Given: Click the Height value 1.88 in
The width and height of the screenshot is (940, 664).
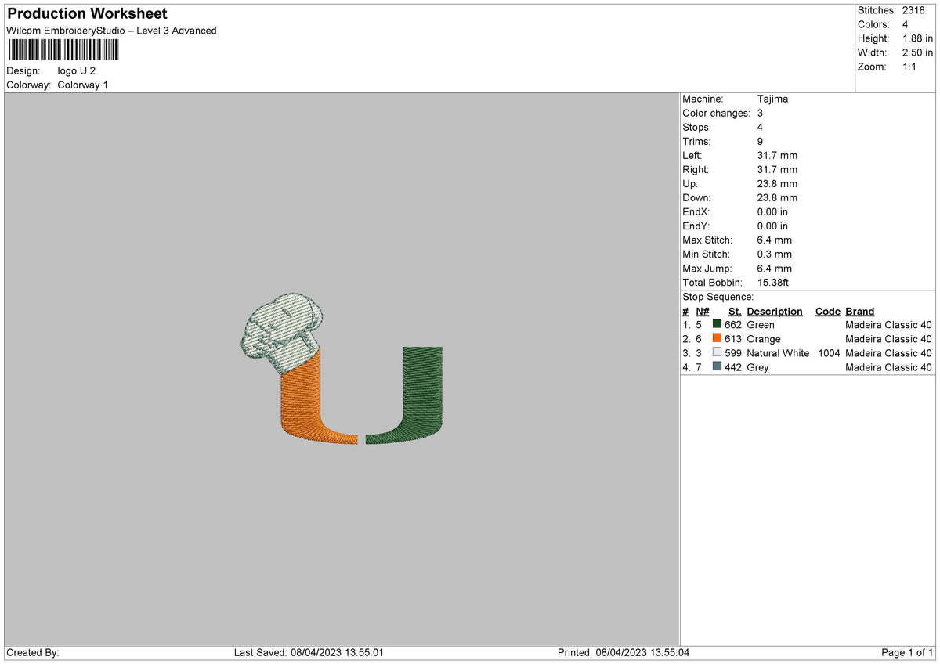Looking at the screenshot, I should pyautogui.click(x=917, y=38).
